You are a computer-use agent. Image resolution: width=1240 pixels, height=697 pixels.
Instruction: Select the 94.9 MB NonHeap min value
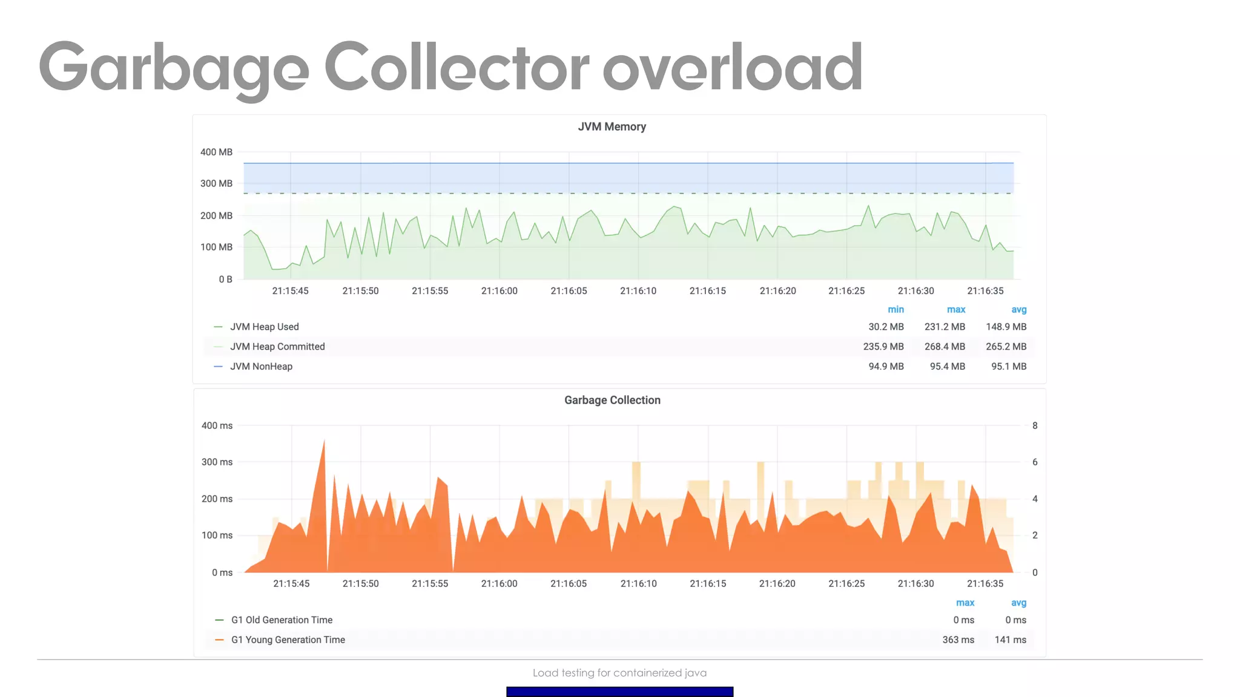coord(886,367)
